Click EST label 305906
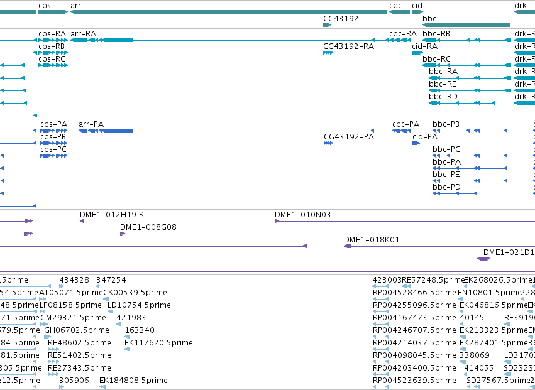The height and width of the screenshot is (390, 535). pyautogui.click(x=74, y=381)
